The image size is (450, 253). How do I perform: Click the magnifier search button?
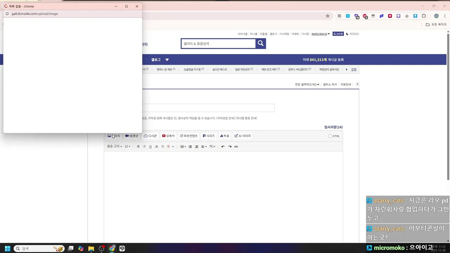click(261, 43)
